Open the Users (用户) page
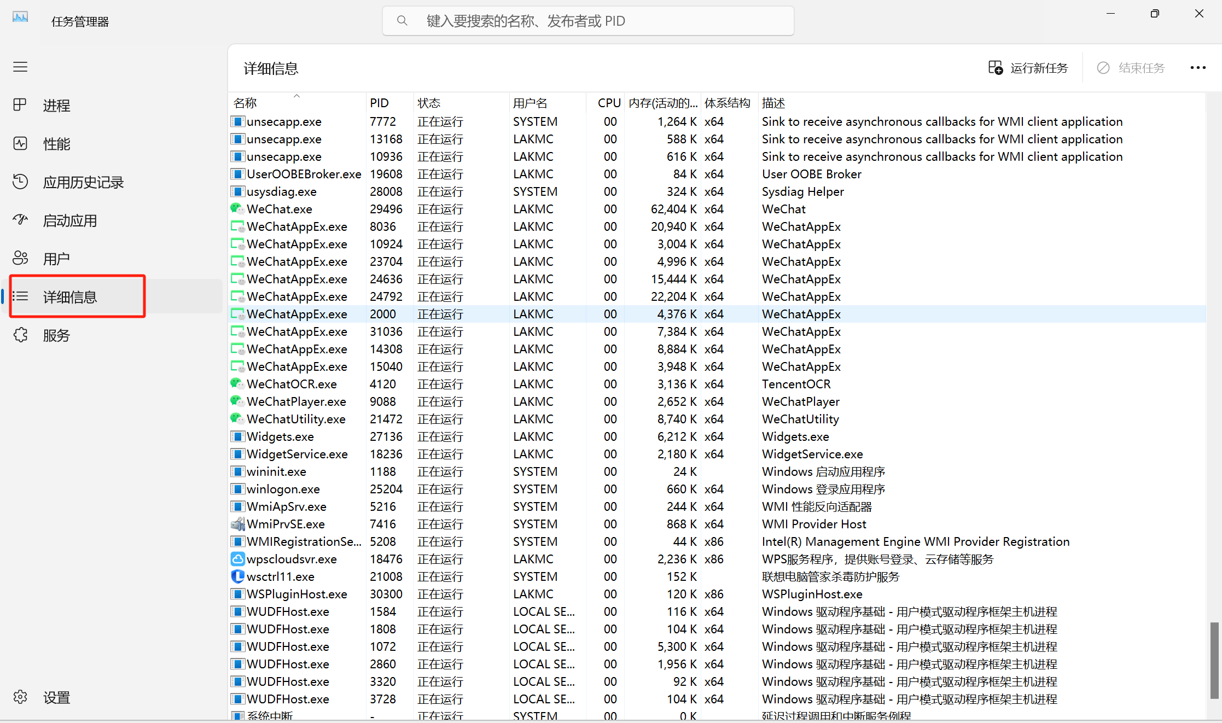 (56, 259)
